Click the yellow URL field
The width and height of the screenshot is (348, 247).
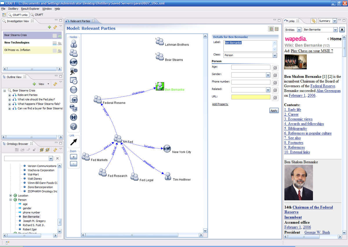(x=251, y=97)
